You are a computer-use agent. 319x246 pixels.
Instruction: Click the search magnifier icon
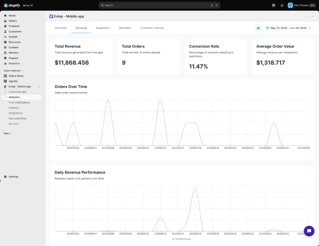[102, 5]
